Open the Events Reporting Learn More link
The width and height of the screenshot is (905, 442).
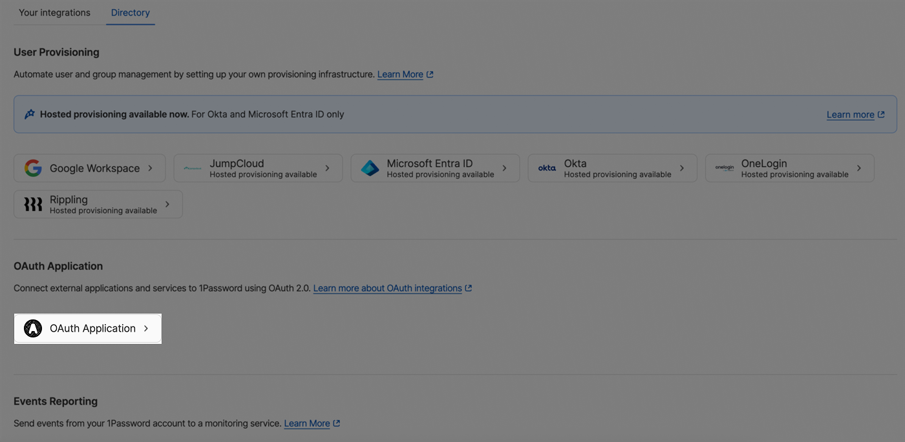tap(306, 423)
